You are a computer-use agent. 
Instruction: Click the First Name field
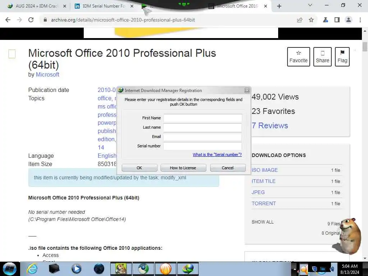[x=203, y=118]
